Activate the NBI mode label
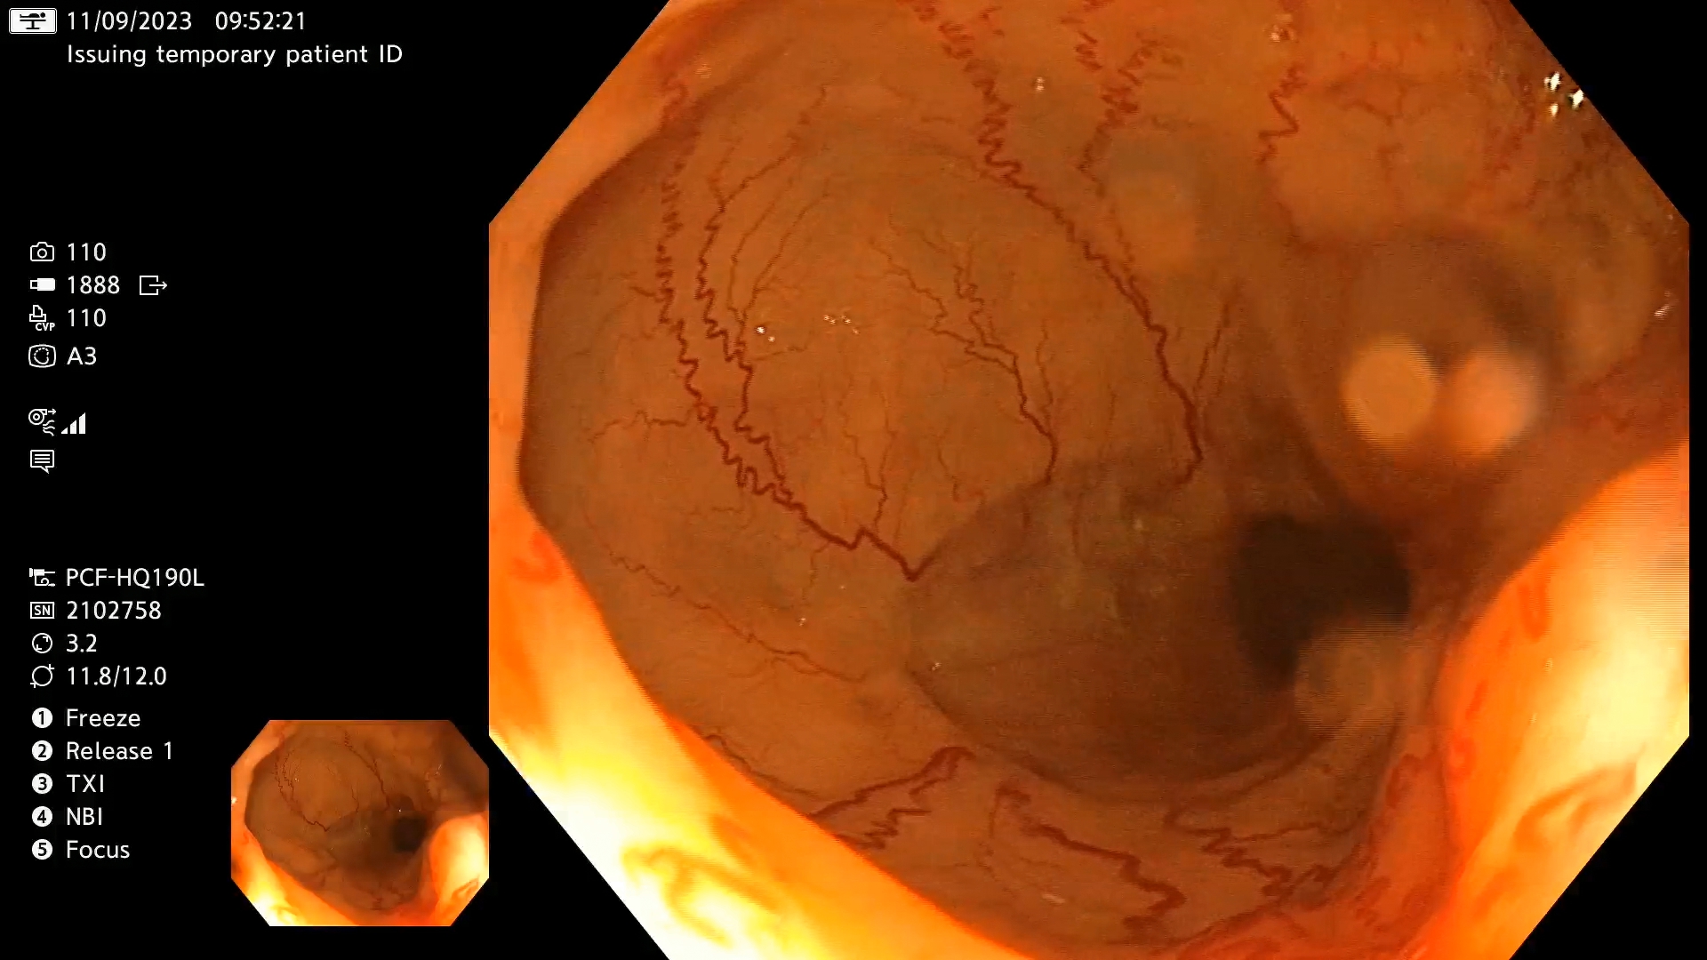 pos(84,817)
